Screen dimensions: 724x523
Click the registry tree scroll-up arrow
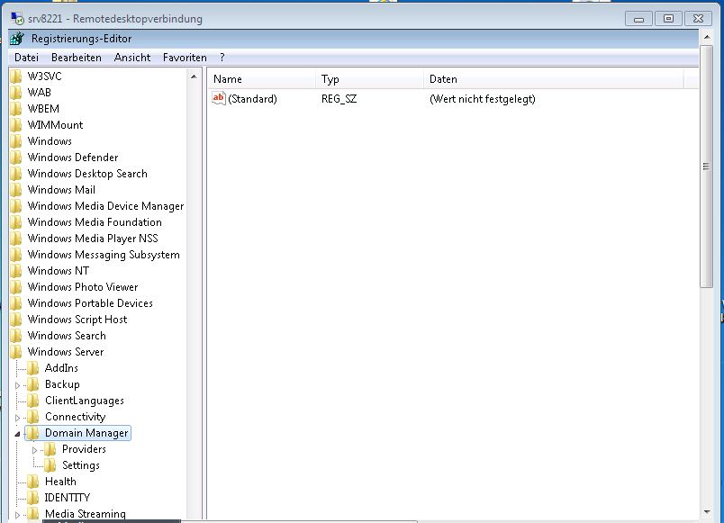click(x=194, y=77)
